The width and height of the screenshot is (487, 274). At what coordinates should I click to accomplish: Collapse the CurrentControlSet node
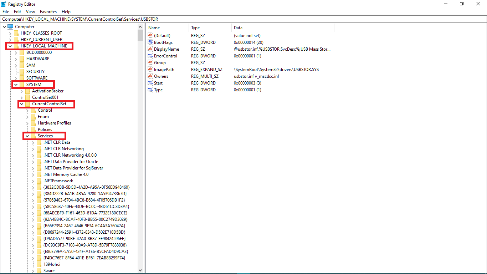tap(21, 104)
